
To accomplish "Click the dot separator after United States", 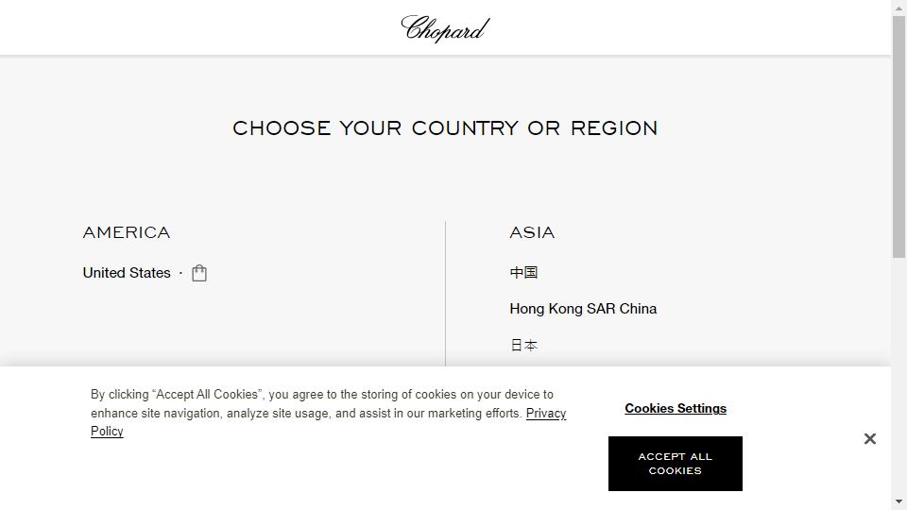I will 180,273.
